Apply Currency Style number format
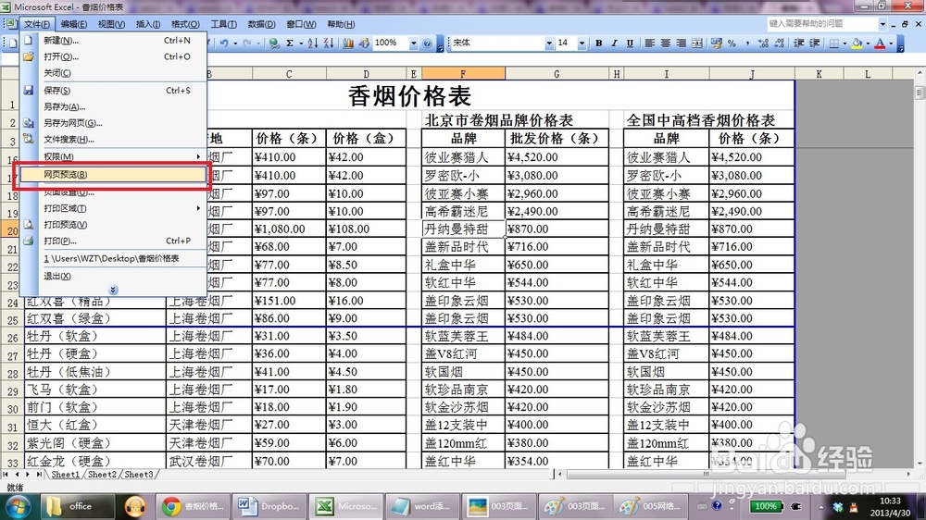This screenshot has width=926, height=520. pyautogui.click(x=717, y=43)
